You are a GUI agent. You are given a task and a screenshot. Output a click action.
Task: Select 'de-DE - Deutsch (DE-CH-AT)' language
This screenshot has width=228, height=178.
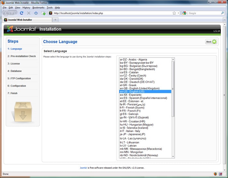pos(137,82)
